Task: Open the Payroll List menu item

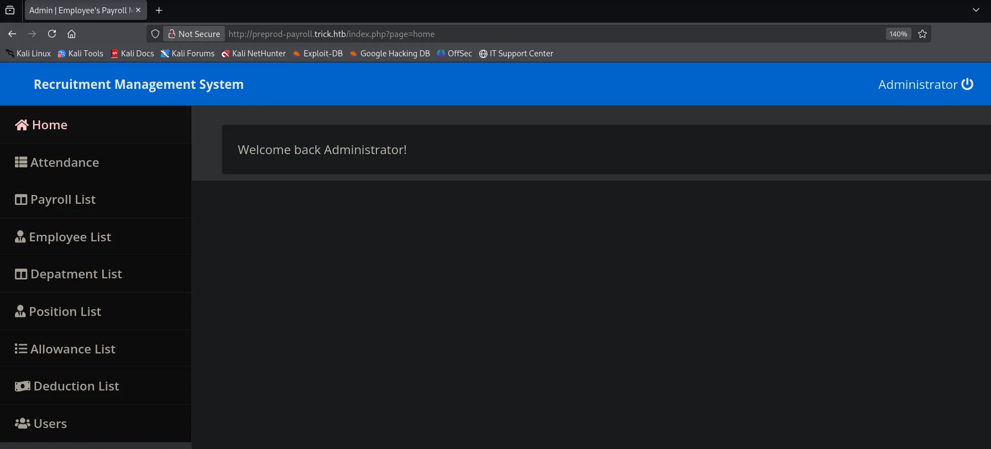Action: (96, 199)
